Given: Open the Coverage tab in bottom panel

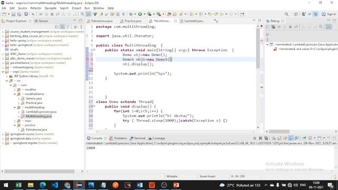Looking at the screenshot, I should point(156,138).
